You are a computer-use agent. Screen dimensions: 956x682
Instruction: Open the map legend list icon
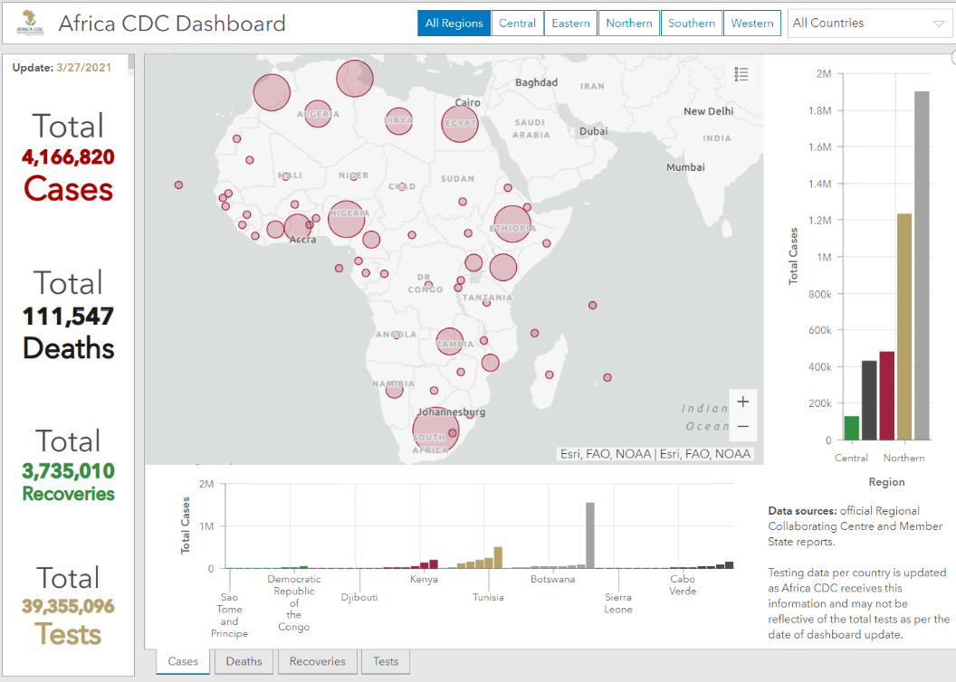tap(741, 75)
